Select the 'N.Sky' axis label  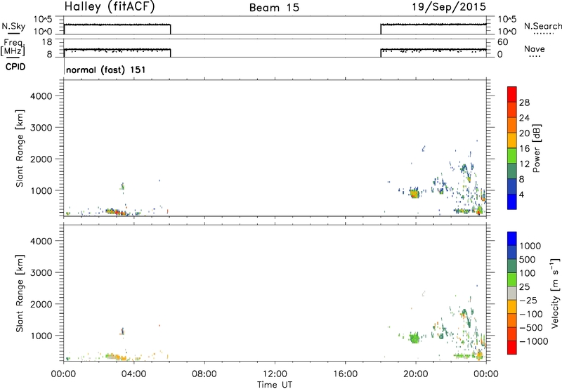click(x=13, y=26)
